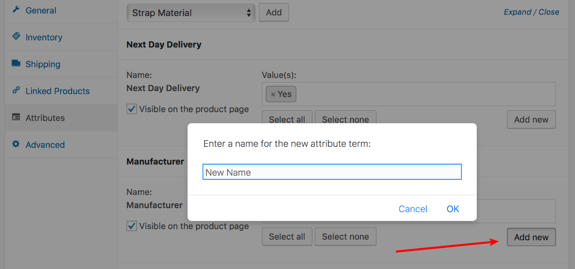Collapse the Next Day Delivery section header
Screen dimensions: 575x269
[343, 44]
